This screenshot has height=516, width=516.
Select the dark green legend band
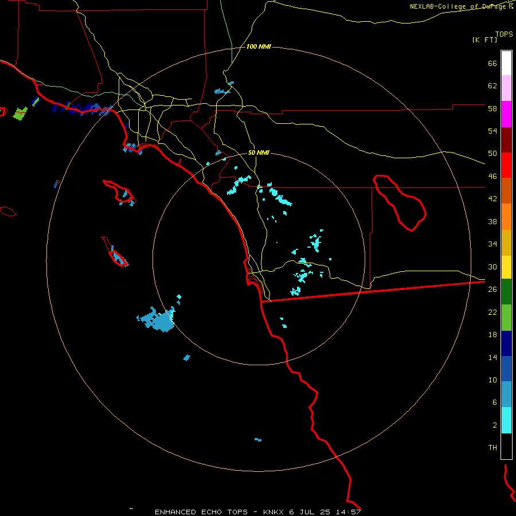coord(506,292)
